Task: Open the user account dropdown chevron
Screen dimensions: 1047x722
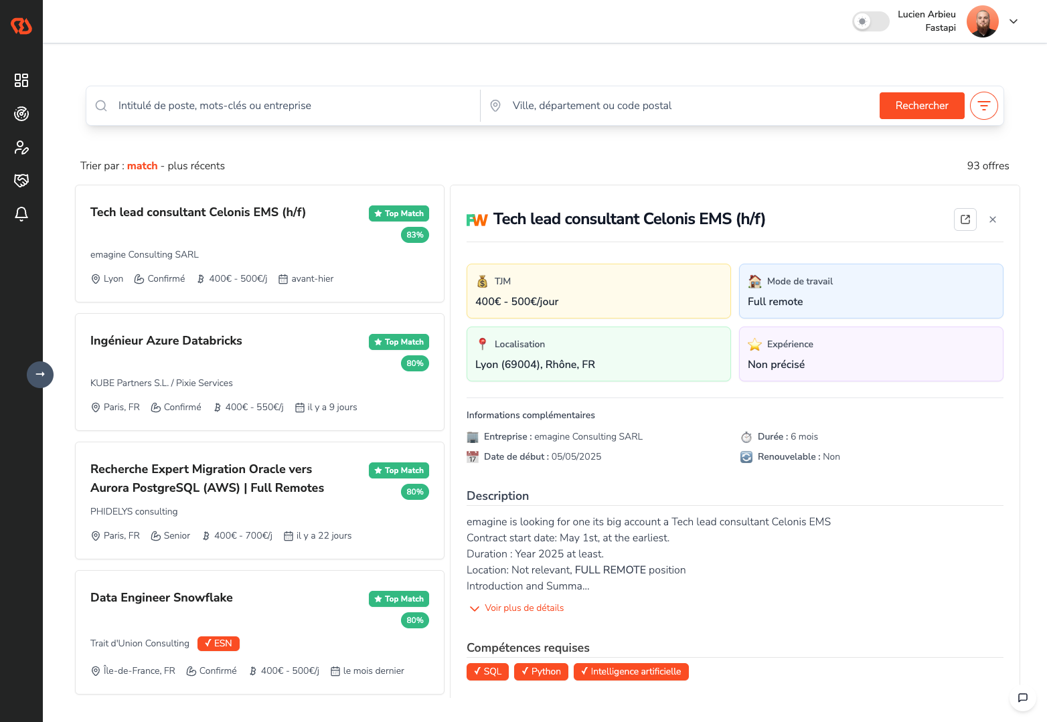Action: (x=1014, y=21)
